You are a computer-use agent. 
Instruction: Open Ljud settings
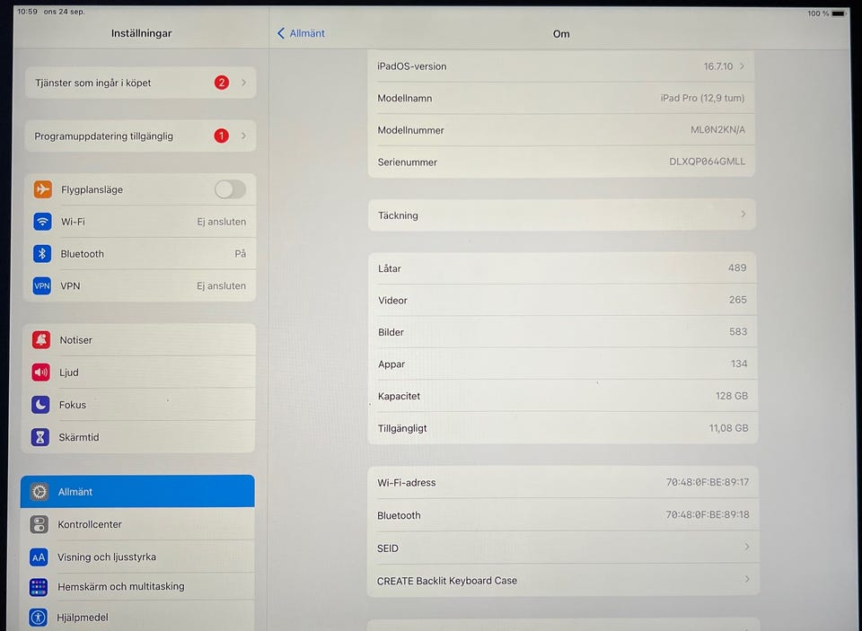pos(138,372)
